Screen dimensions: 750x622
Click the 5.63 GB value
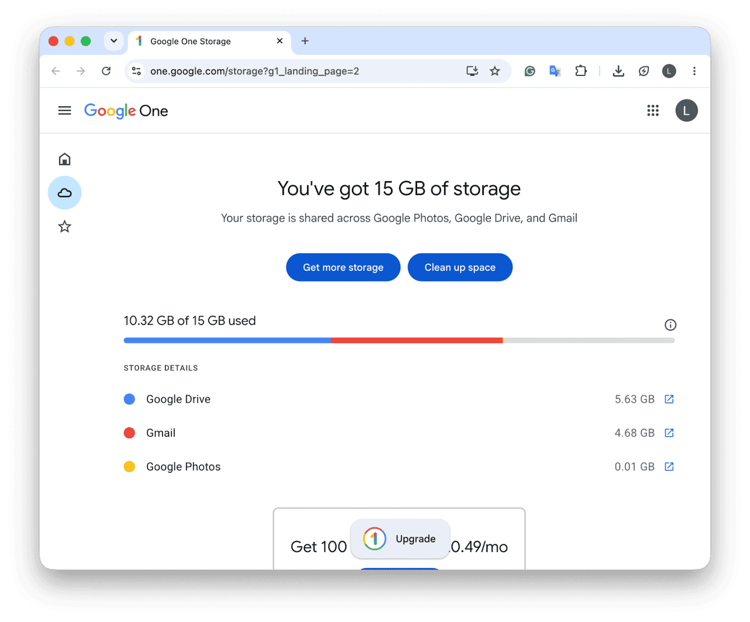[634, 399]
